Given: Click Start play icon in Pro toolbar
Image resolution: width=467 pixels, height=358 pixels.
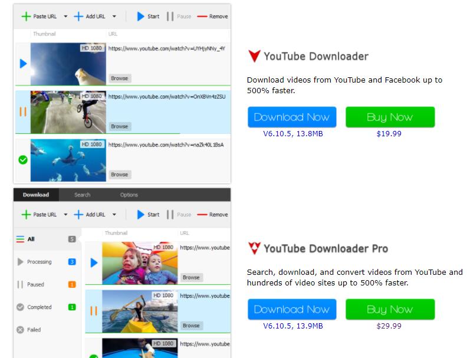Looking at the screenshot, I should (140, 215).
